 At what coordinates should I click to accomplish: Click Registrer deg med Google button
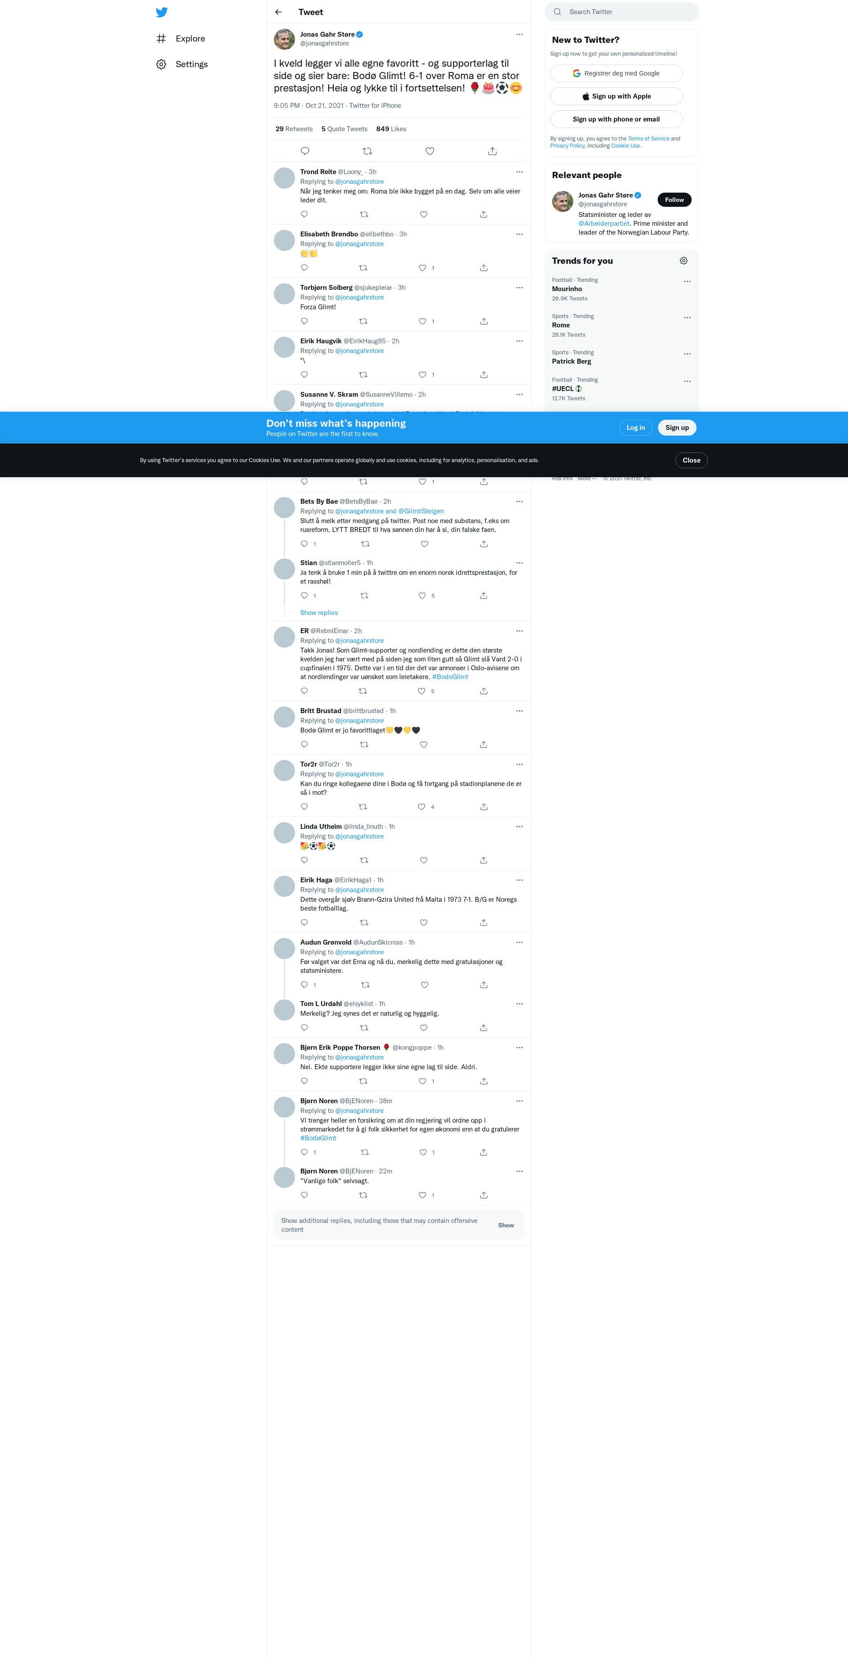(616, 73)
